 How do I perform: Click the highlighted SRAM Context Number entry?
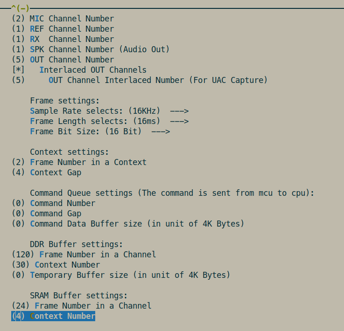53,316
